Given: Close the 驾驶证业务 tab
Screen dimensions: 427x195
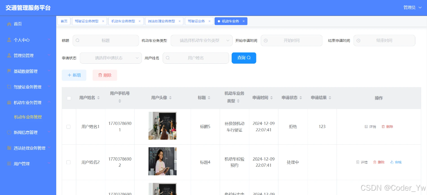Looking at the screenshot, I should tap(209, 21).
